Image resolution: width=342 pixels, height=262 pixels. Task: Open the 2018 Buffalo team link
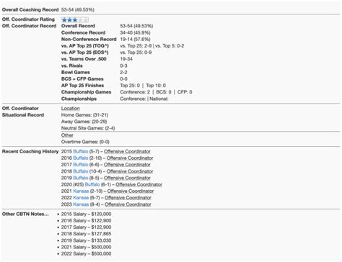tap(81, 171)
